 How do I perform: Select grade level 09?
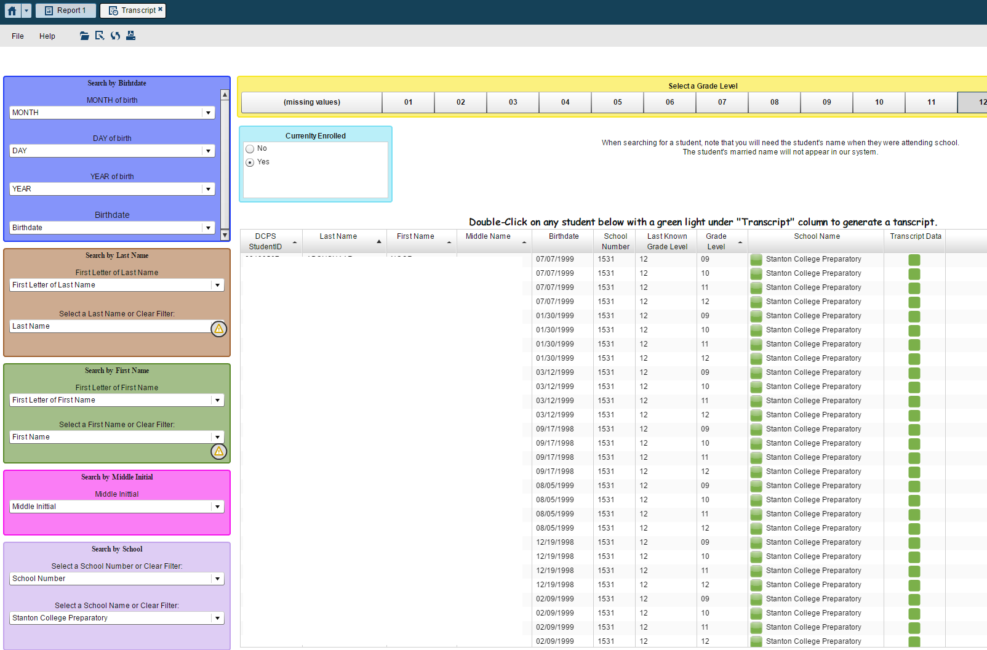826,102
